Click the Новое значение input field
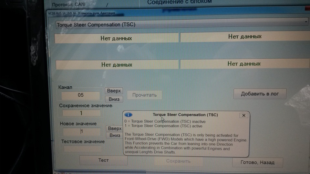Viewport: 310px width, 174px height. tap(82, 131)
